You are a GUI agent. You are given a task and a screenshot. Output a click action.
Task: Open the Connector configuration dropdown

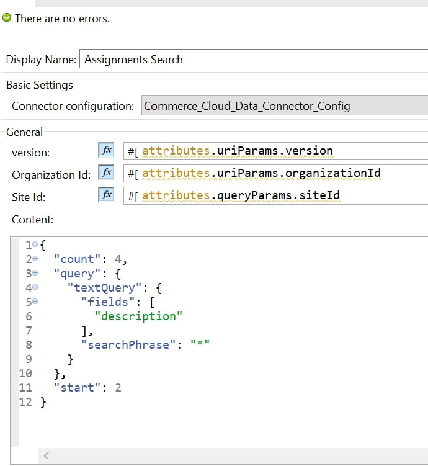284,106
